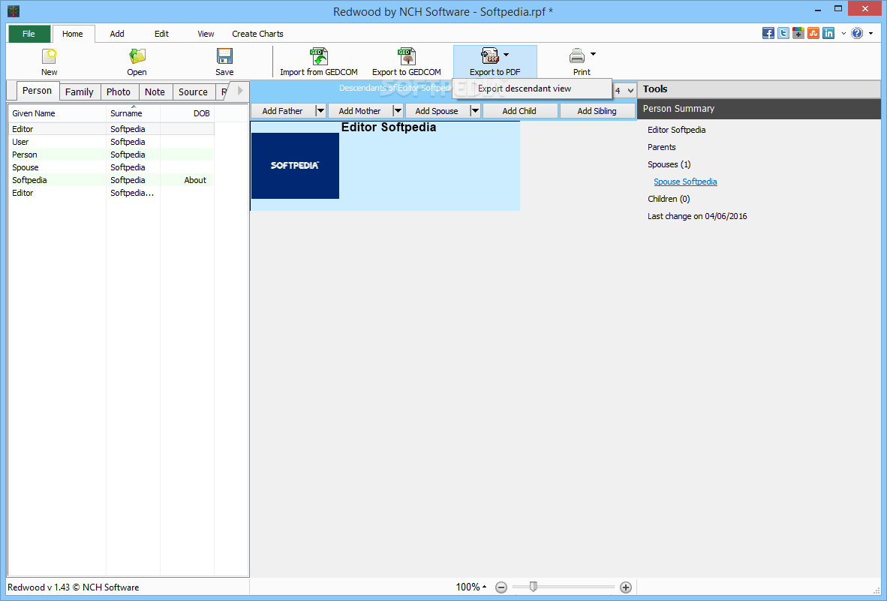Click the Add Sibling button

pyautogui.click(x=597, y=111)
